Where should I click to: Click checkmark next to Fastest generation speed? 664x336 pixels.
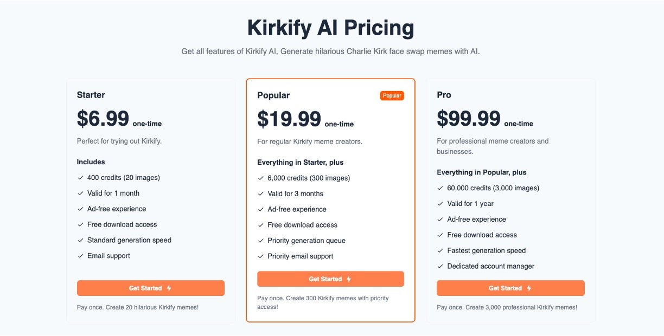(x=440, y=250)
